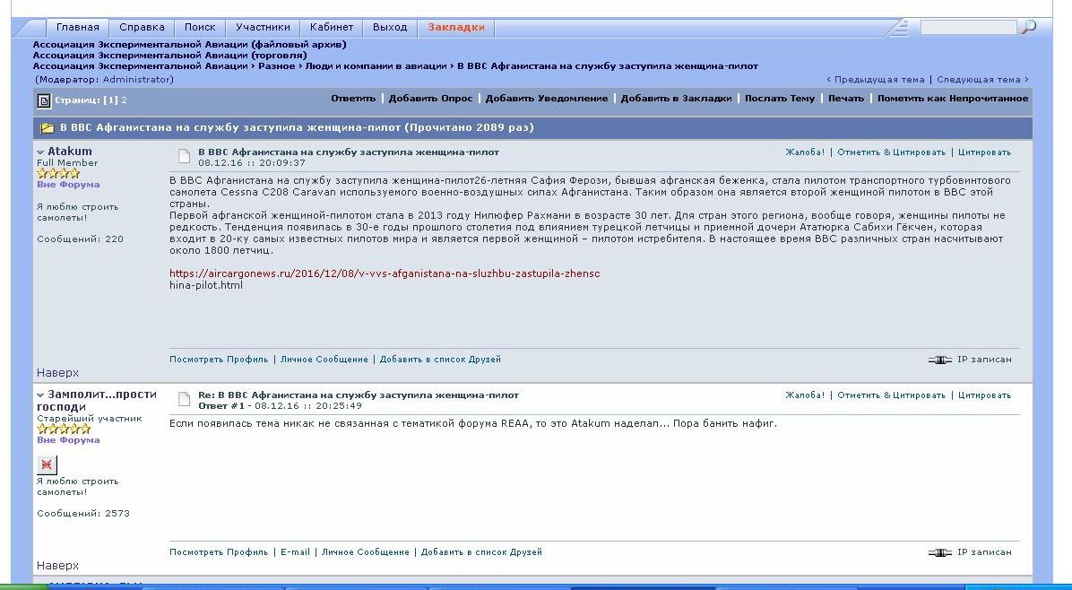
Task: Click the document icon of reply #1
Action: pos(184,400)
